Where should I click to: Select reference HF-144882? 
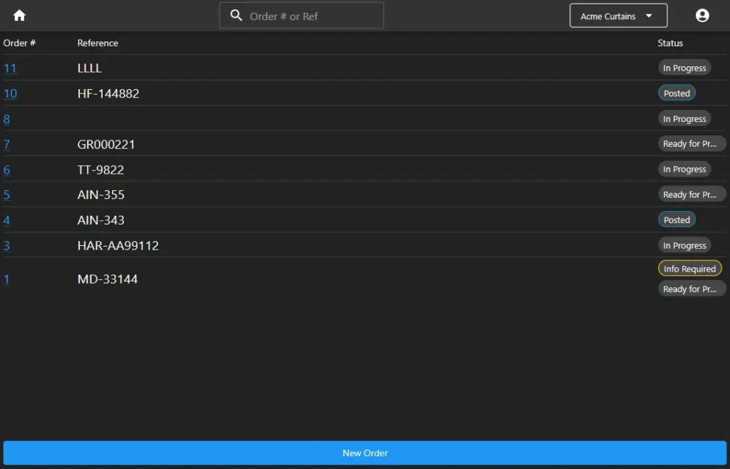[x=108, y=93]
